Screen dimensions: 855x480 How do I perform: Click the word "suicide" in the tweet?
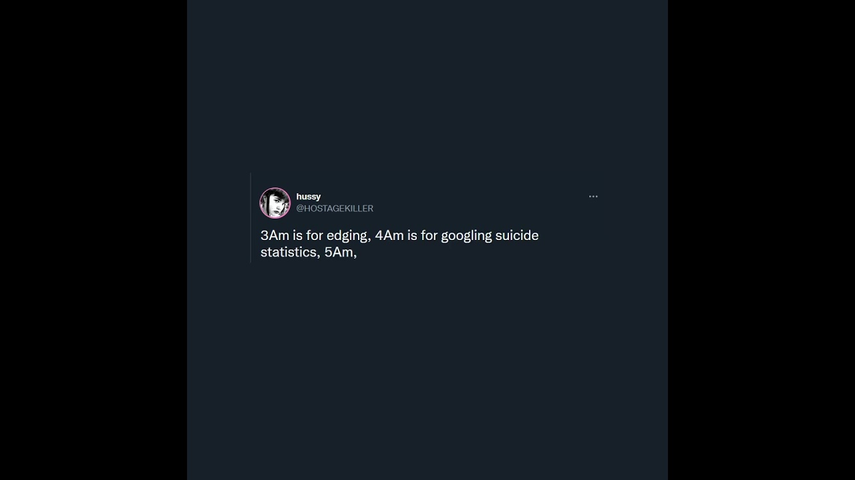coord(517,235)
